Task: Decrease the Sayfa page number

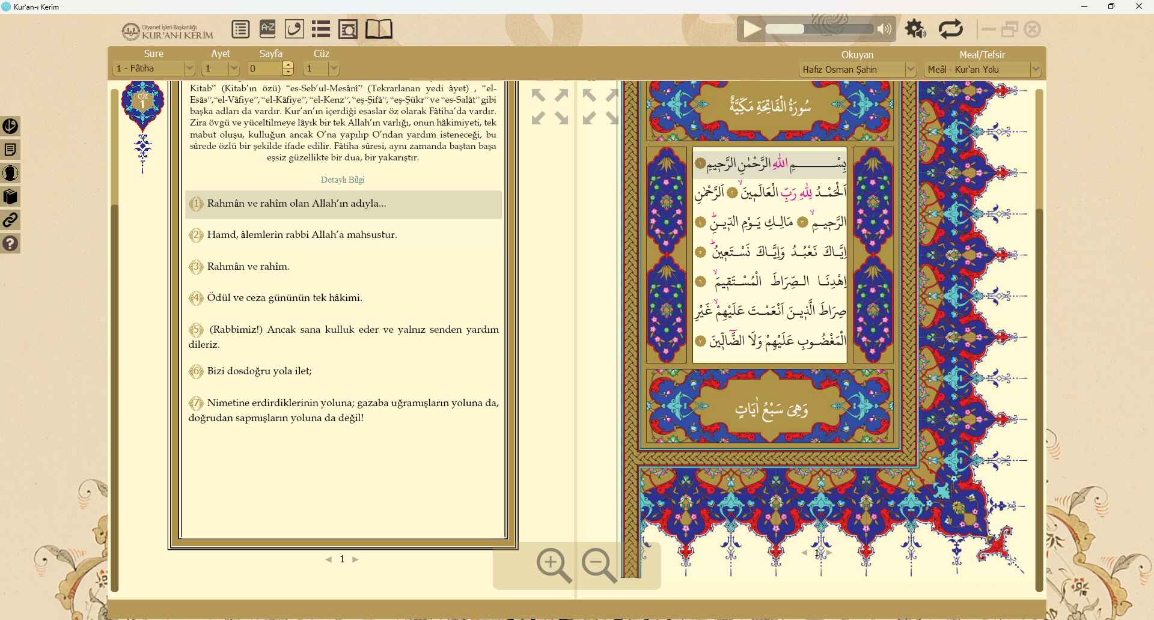Action: (288, 72)
